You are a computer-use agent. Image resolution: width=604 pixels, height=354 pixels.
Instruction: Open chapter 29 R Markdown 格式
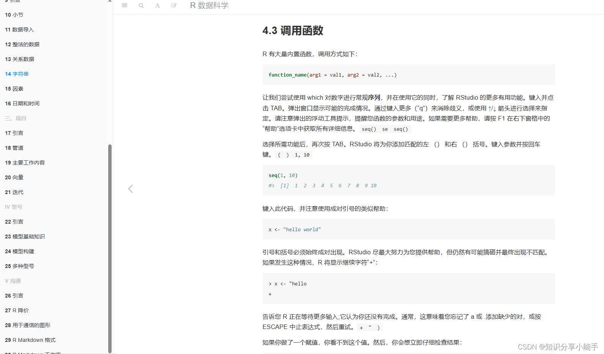[30, 340]
